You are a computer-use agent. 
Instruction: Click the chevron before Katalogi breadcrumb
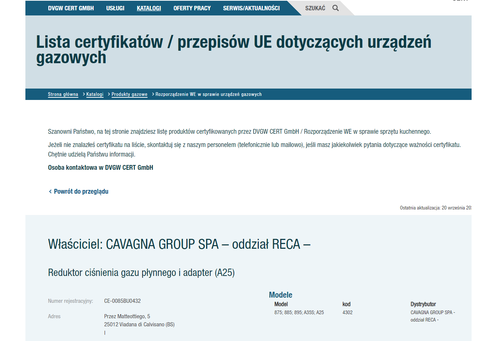pos(84,94)
